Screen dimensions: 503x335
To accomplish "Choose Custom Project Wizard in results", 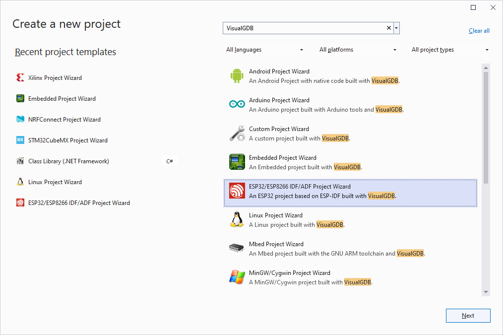I will tap(350, 134).
